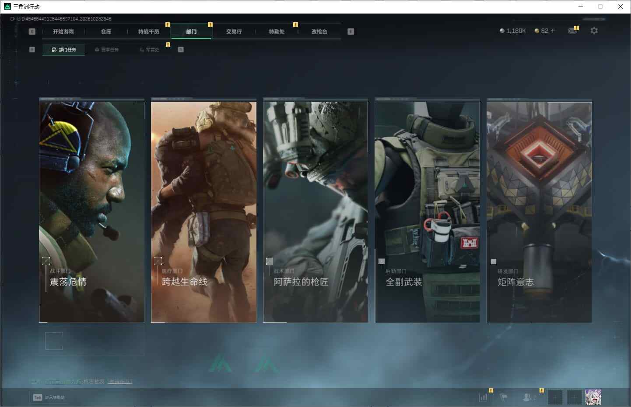This screenshot has height=407, width=631.
Task: Switch to the 仓库 tab
Action: (x=106, y=31)
